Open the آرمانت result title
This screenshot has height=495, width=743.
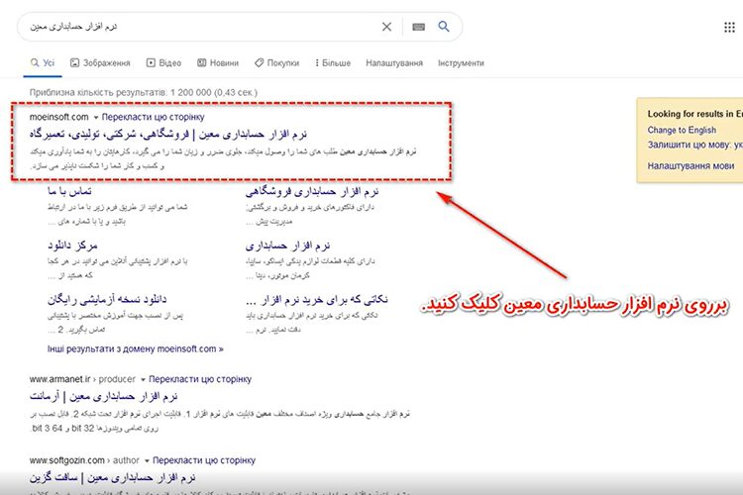[x=103, y=396]
